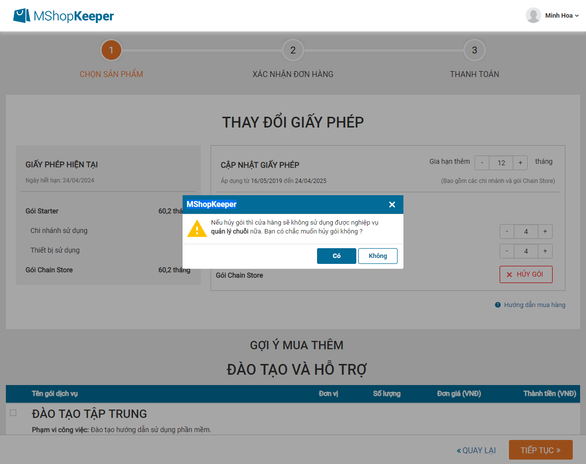Close the MShopKeeper dialog with X
The image size is (586, 464).
point(392,205)
